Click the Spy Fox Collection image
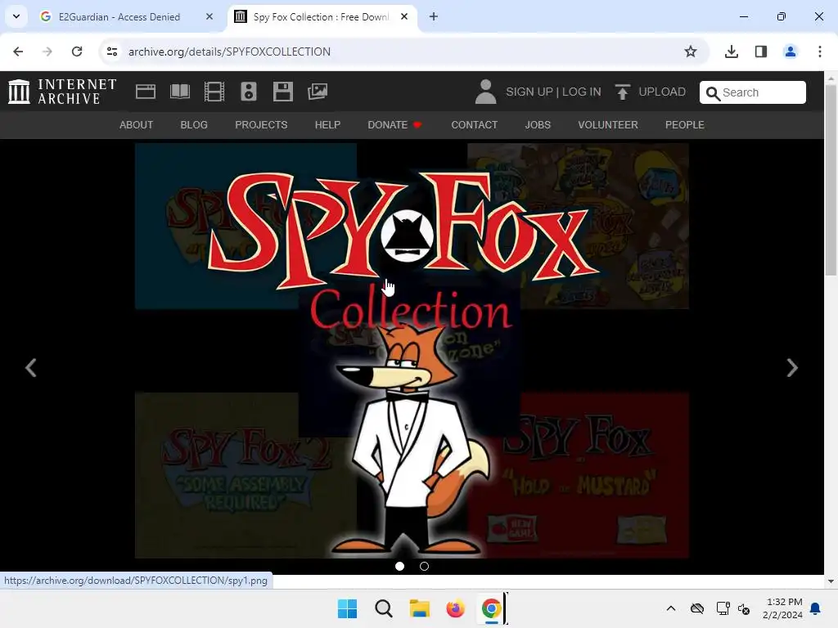 click(412, 350)
